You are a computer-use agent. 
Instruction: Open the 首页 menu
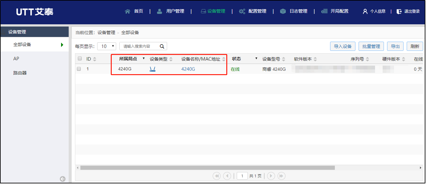139,11
